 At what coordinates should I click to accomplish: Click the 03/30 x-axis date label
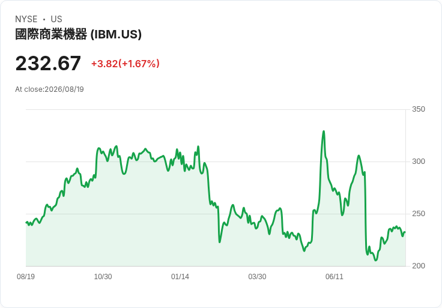pyautogui.click(x=257, y=277)
